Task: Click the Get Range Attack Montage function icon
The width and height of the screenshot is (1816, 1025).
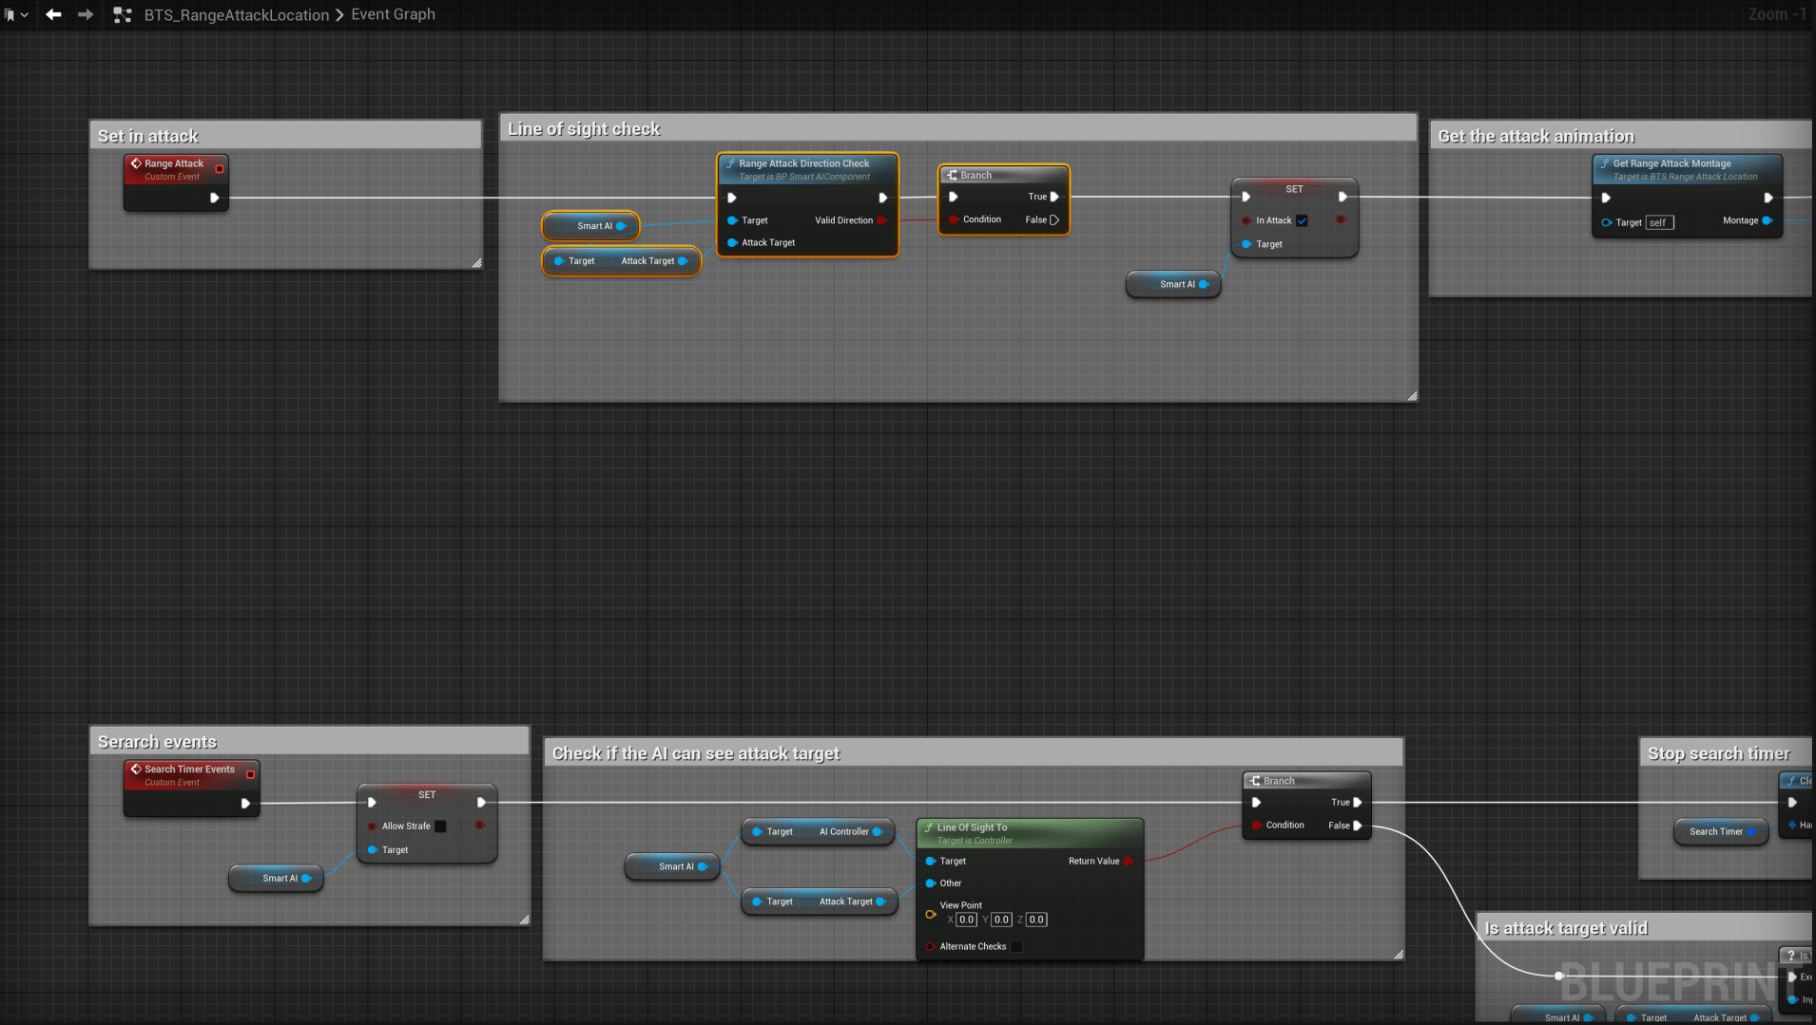Action: point(1605,163)
